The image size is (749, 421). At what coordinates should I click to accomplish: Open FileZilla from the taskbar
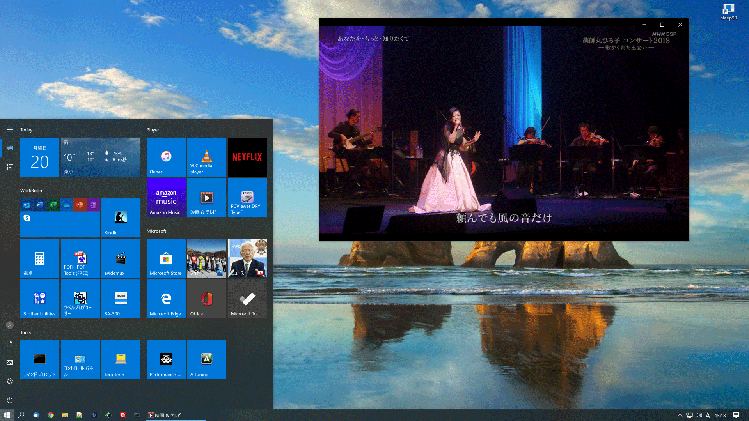(x=123, y=415)
